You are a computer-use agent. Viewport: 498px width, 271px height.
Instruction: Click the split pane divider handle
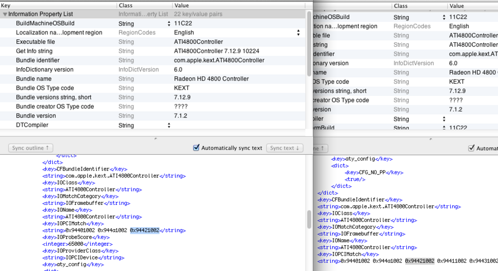point(155,139)
